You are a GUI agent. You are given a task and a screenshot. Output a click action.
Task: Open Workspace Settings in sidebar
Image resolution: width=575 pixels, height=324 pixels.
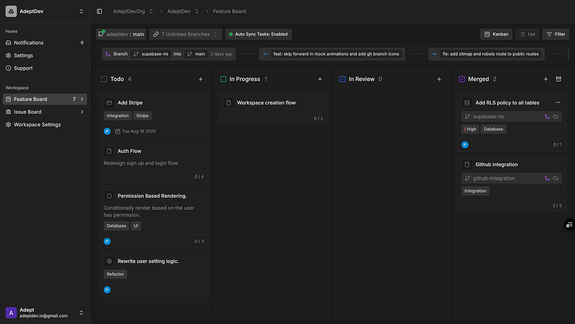[x=37, y=125]
